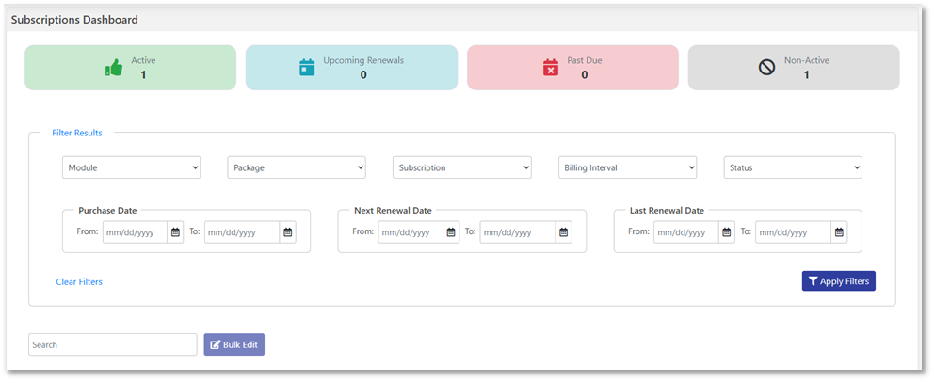Click the Active thumbs-up icon
Screen dimensions: 934x382
[114, 68]
